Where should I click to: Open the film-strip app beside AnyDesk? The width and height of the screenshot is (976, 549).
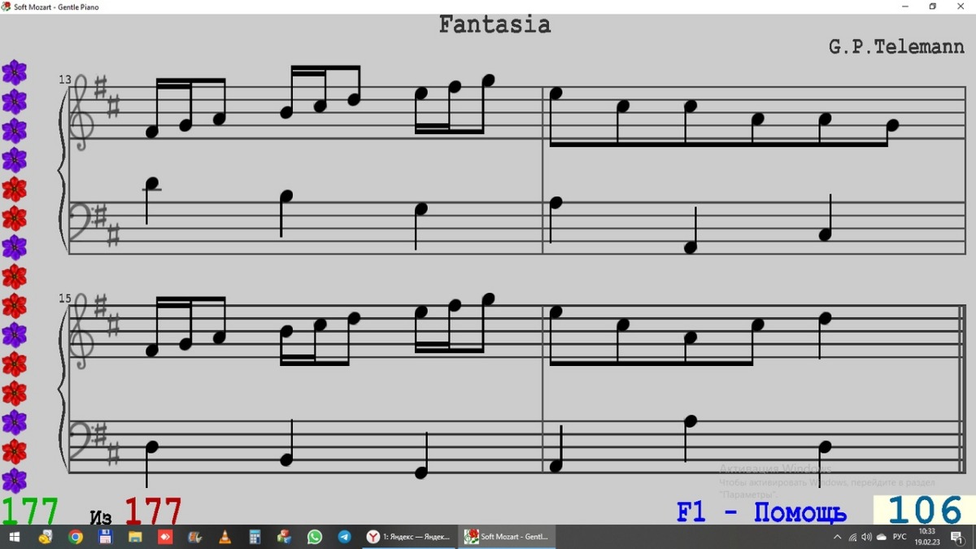point(195,537)
